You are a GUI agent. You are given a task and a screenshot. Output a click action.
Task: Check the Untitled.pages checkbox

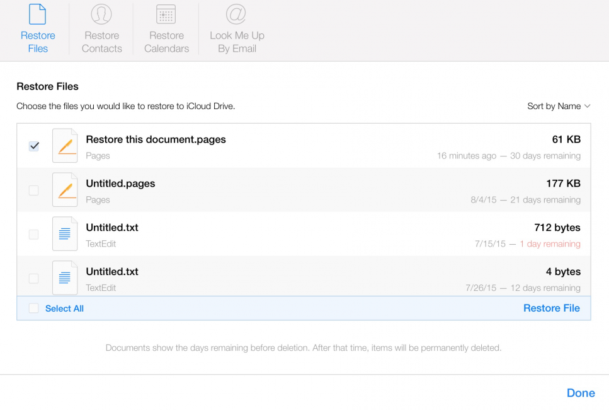pos(34,190)
